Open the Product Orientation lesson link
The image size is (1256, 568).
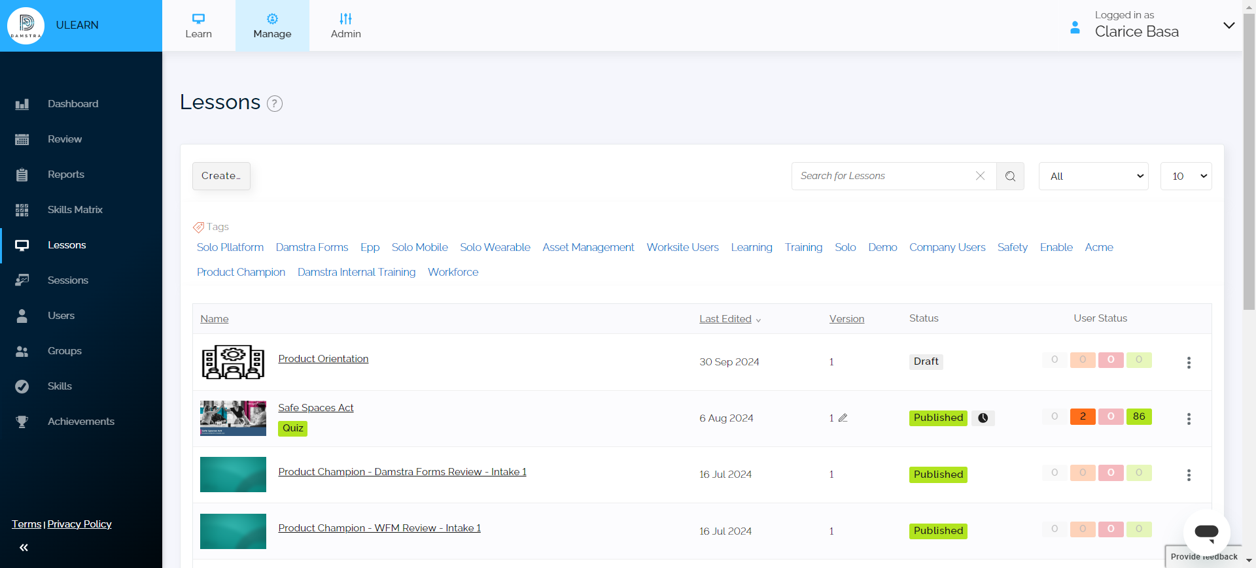point(323,359)
